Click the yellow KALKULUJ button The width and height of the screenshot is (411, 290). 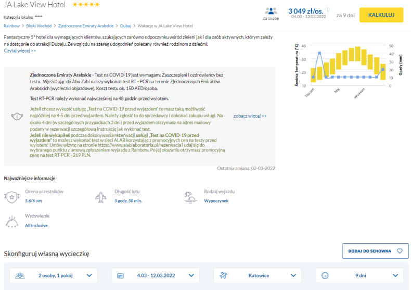(x=381, y=15)
